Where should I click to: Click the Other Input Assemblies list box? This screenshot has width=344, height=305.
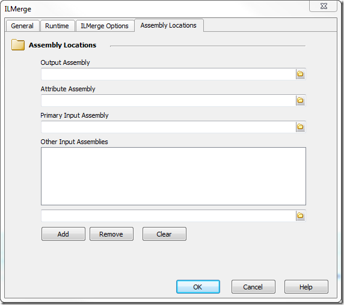(173, 176)
